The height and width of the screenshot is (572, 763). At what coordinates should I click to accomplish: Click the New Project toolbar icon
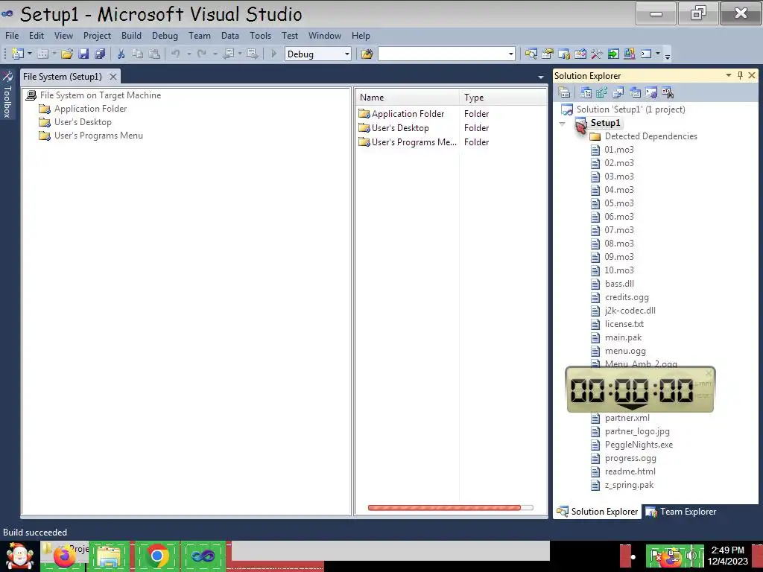[x=18, y=54]
